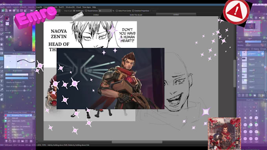Switch to the butter free document tab
The image size is (267, 150).
[136, 15]
